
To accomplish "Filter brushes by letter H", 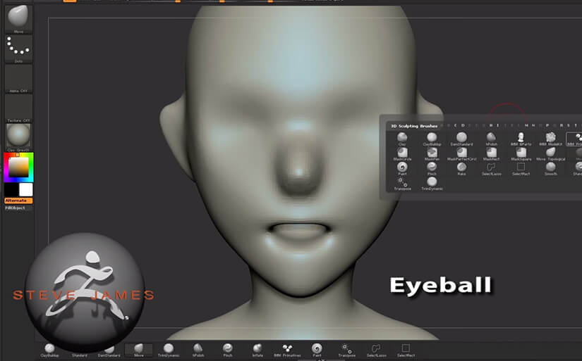I will 491,125.
